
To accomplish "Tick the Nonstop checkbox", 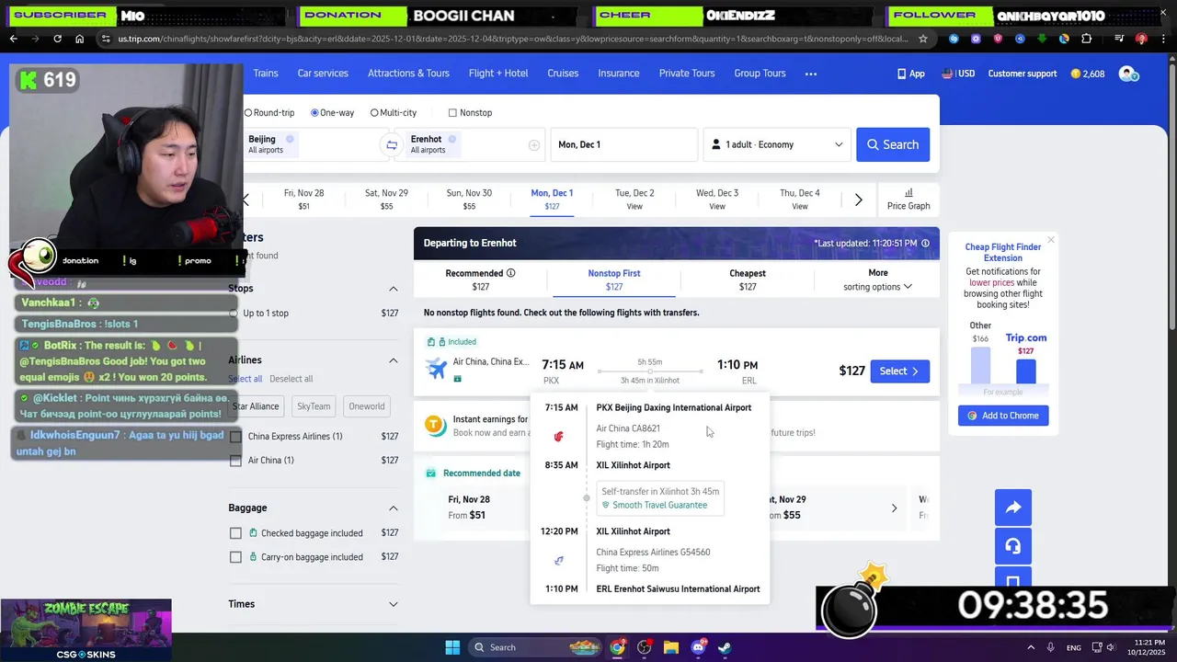I will (452, 113).
